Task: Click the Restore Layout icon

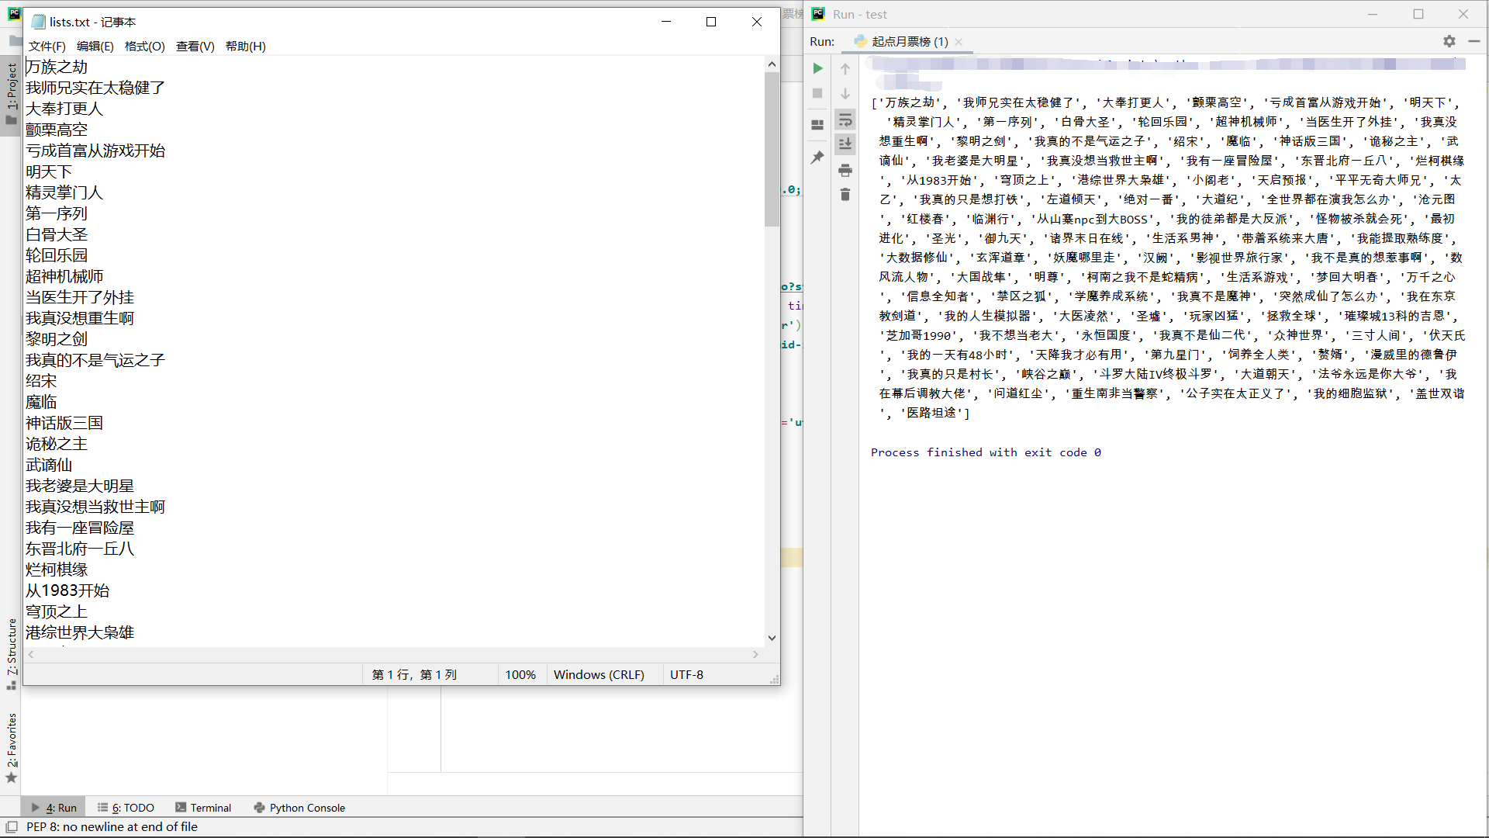Action: [817, 124]
